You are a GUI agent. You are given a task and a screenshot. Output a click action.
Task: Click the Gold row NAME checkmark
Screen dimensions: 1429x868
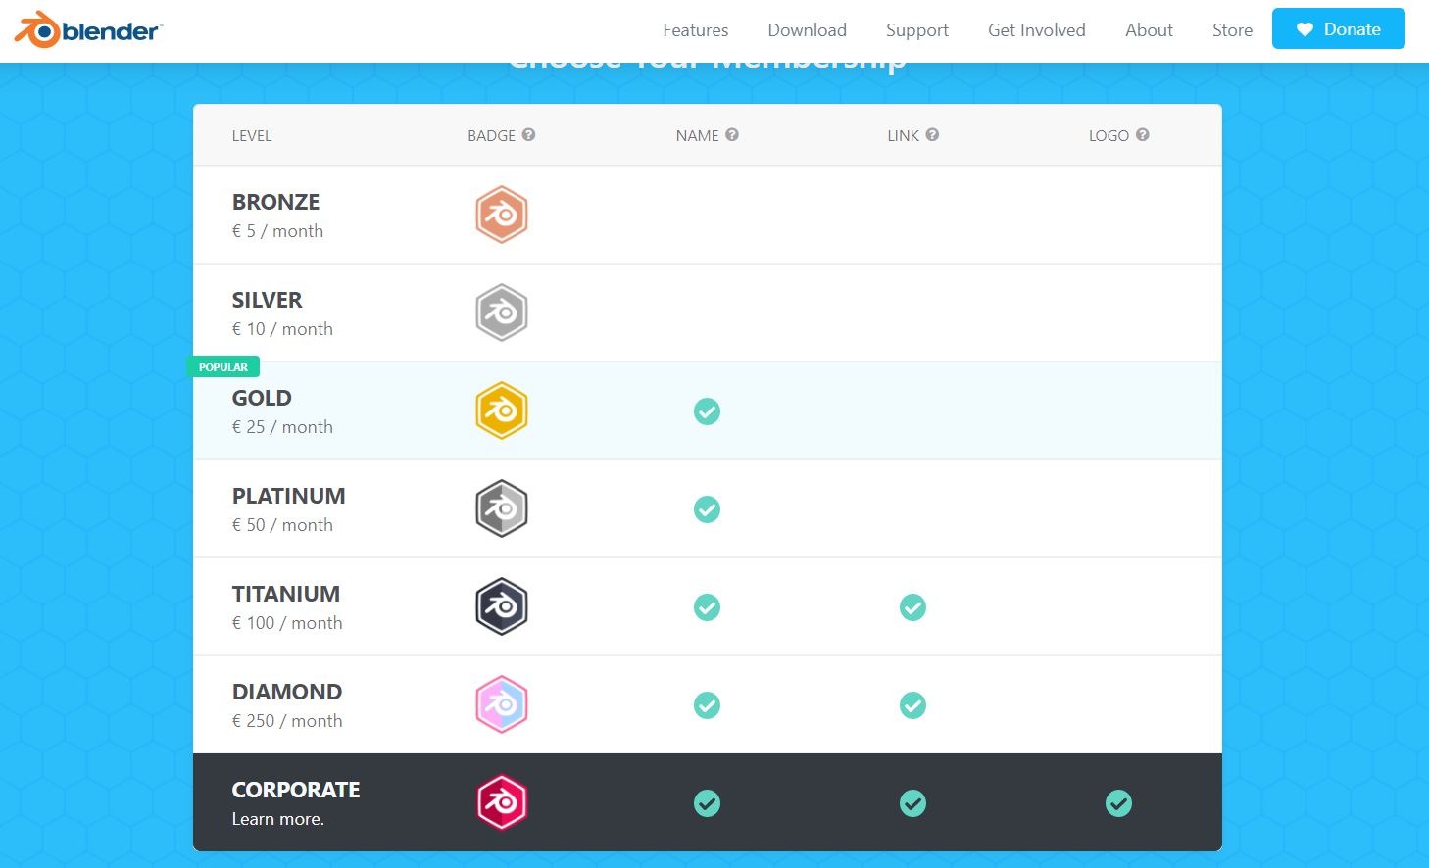tap(707, 411)
